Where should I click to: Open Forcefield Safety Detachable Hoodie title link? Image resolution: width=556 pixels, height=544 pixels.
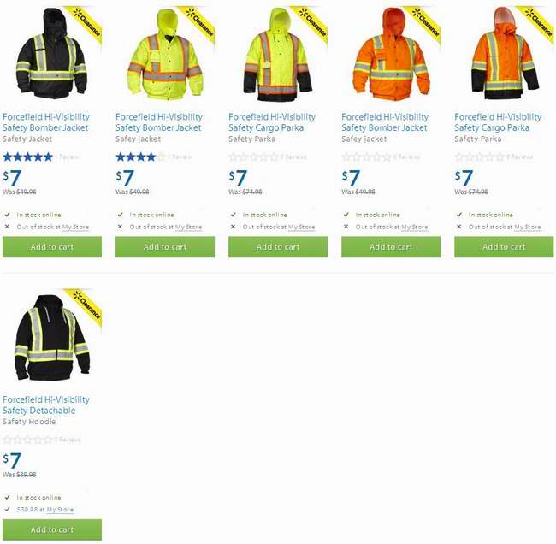click(45, 405)
